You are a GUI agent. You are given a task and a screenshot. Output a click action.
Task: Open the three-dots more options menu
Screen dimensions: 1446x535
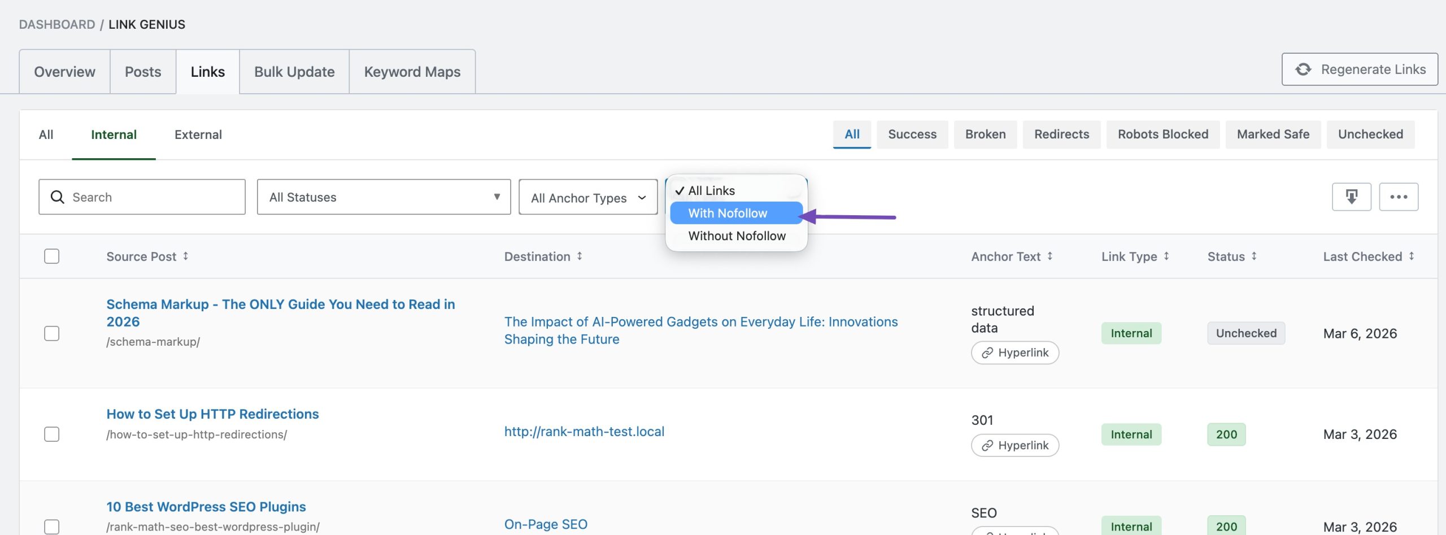tap(1398, 197)
